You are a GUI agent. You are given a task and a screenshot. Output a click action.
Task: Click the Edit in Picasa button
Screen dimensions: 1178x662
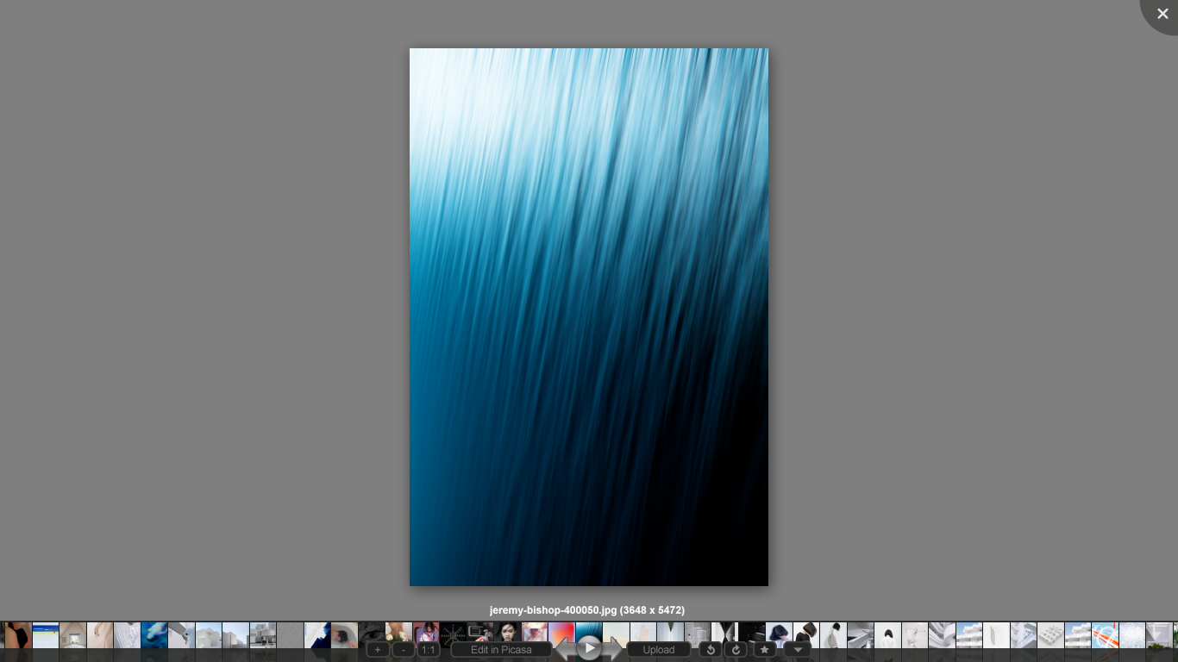pyautogui.click(x=501, y=649)
